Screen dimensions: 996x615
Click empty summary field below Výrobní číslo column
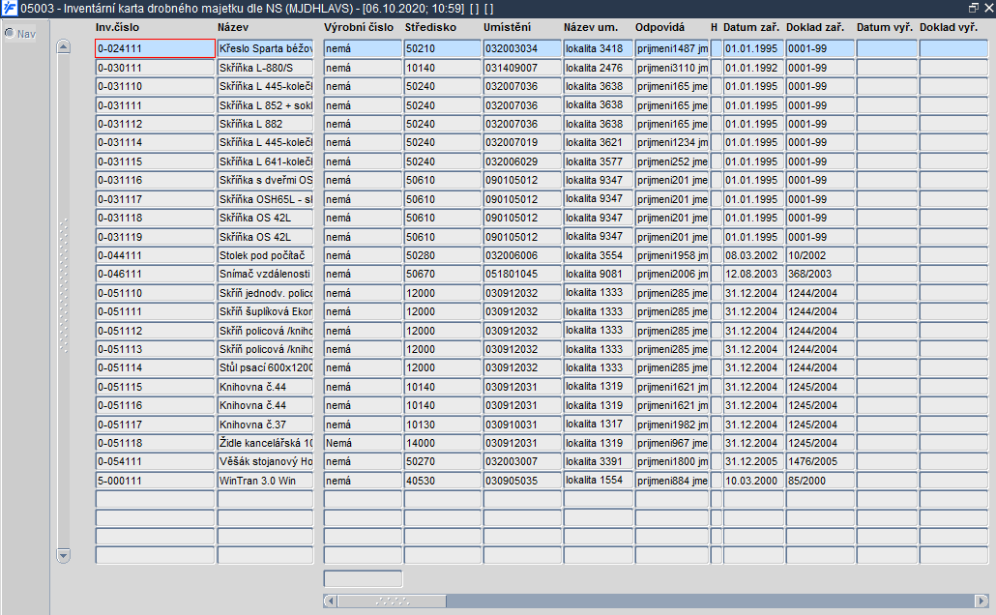point(363,579)
